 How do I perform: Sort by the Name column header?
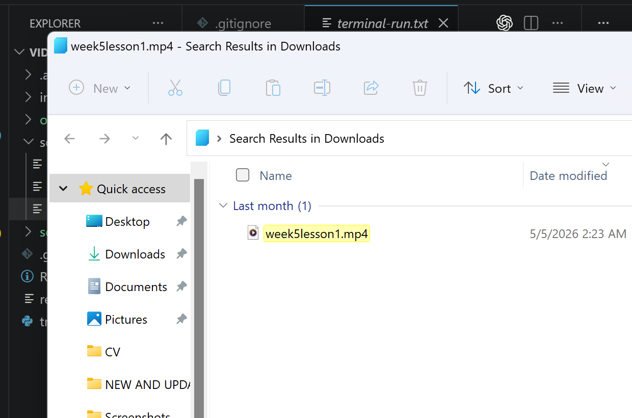pyautogui.click(x=276, y=176)
